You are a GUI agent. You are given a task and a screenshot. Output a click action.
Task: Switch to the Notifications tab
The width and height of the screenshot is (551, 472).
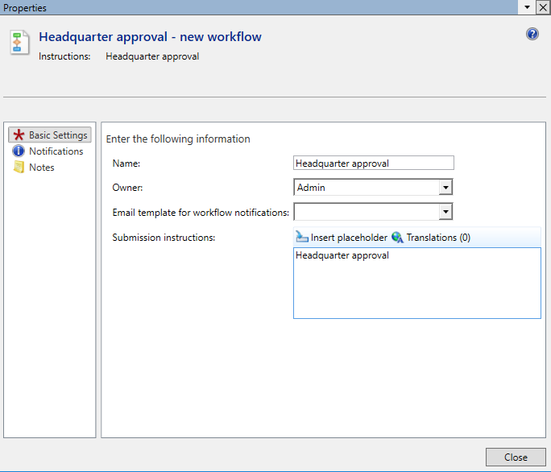click(56, 151)
